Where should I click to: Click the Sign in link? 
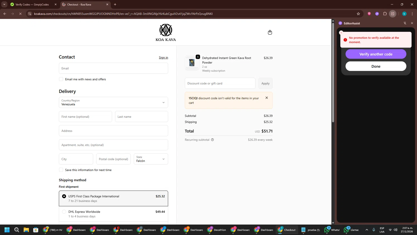pos(163,58)
